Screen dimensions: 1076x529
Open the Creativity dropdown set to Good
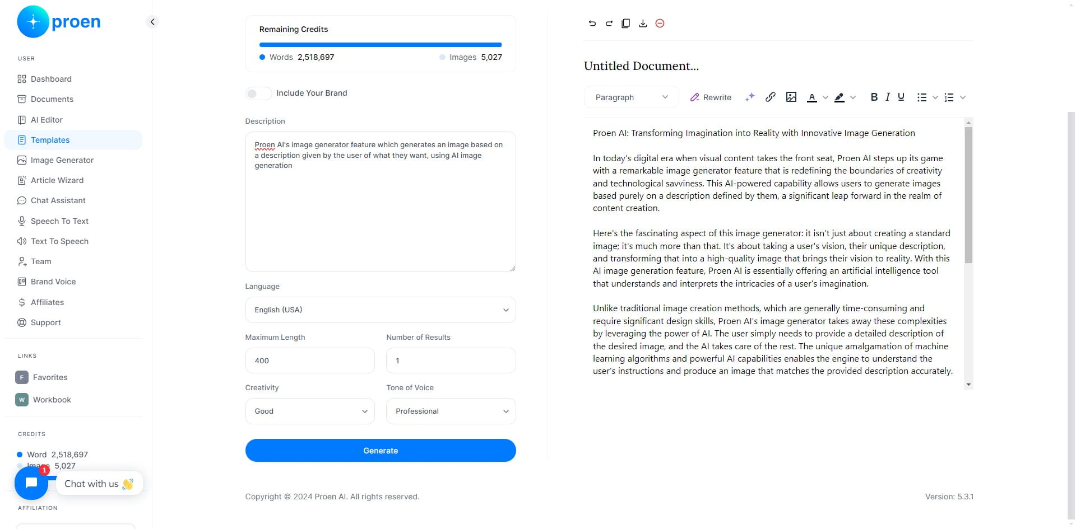click(x=310, y=411)
